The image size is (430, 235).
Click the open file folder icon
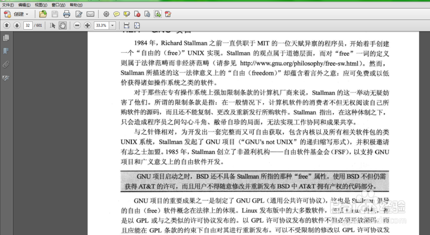[x=43, y=14]
